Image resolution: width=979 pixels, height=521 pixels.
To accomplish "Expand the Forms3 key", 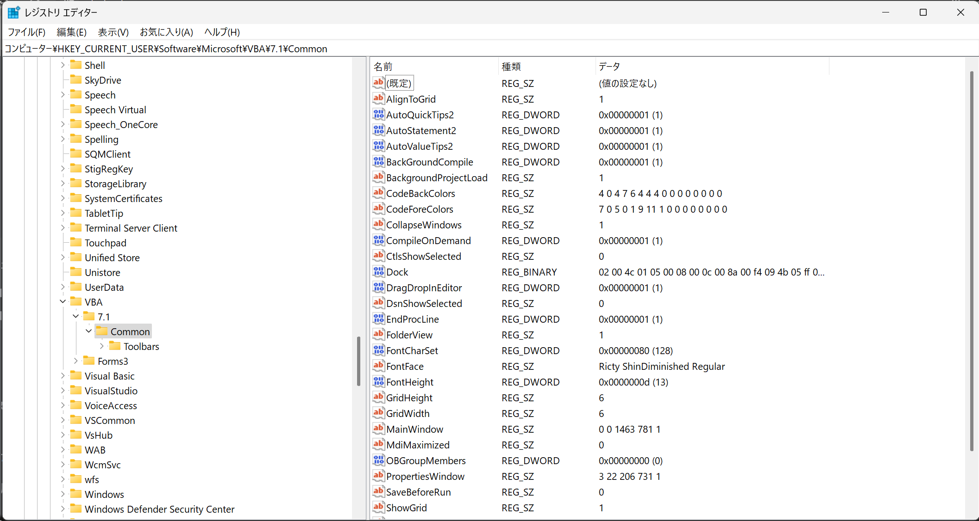I will (76, 361).
